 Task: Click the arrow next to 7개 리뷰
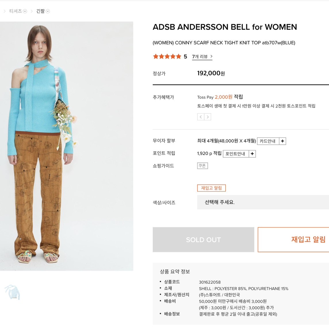coord(211,56)
